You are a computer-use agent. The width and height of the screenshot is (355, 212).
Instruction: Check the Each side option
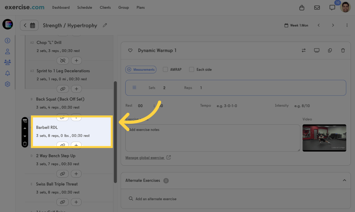point(191,69)
